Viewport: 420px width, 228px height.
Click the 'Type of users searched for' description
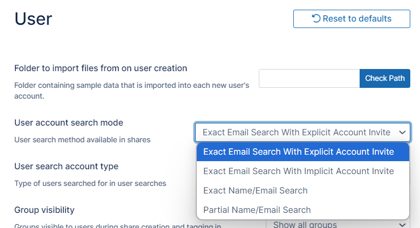[x=90, y=183]
